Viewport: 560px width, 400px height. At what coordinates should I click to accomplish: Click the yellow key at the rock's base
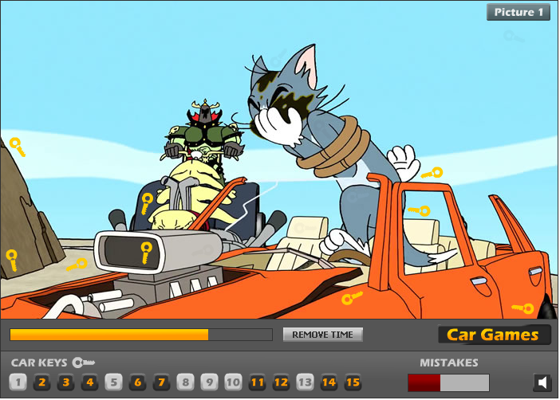click(12, 260)
